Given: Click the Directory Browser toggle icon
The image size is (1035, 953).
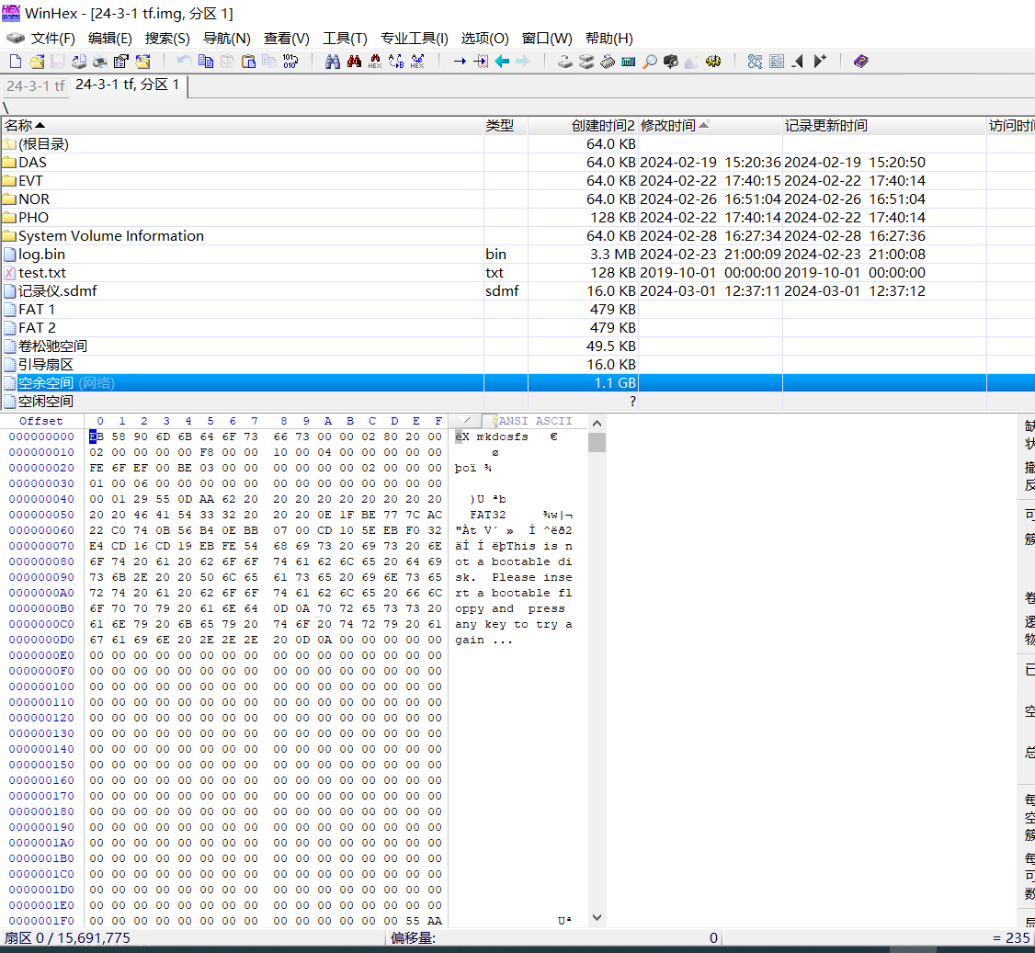Looking at the screenshot, I should [x=756, y=62].
